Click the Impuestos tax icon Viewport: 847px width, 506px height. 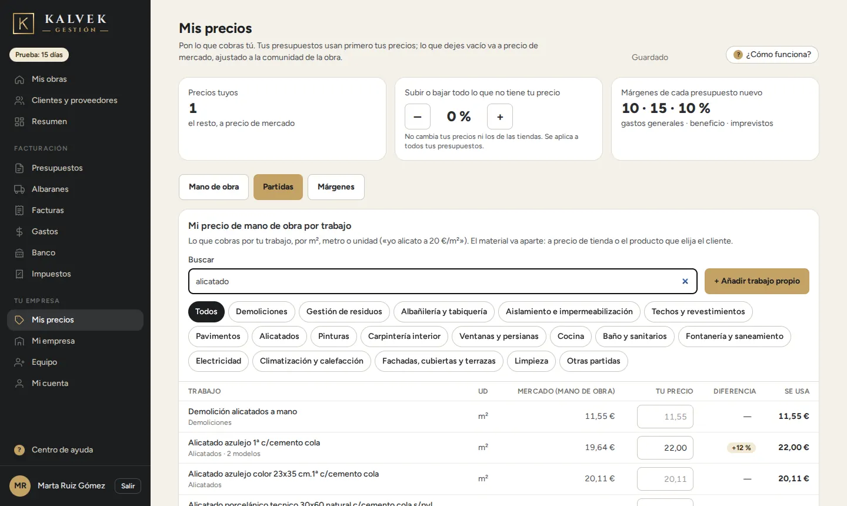tap(19, 274)
